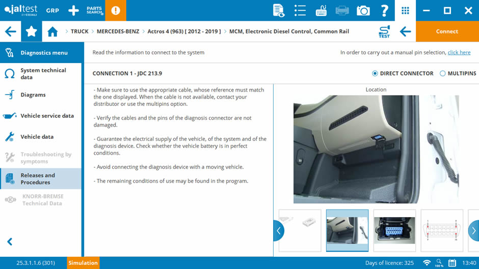Click the Connect button

447,32
